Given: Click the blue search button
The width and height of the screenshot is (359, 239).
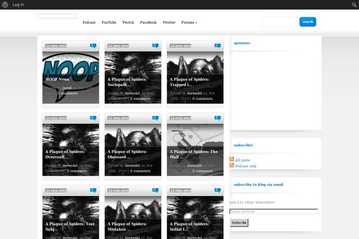Looking at the screenshot, I should [308, 22].
